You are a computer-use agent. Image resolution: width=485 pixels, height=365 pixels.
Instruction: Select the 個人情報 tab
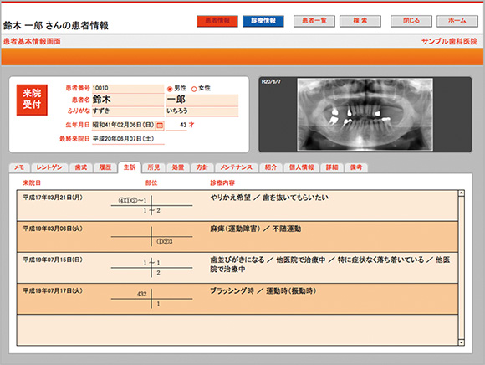(301, 167)
